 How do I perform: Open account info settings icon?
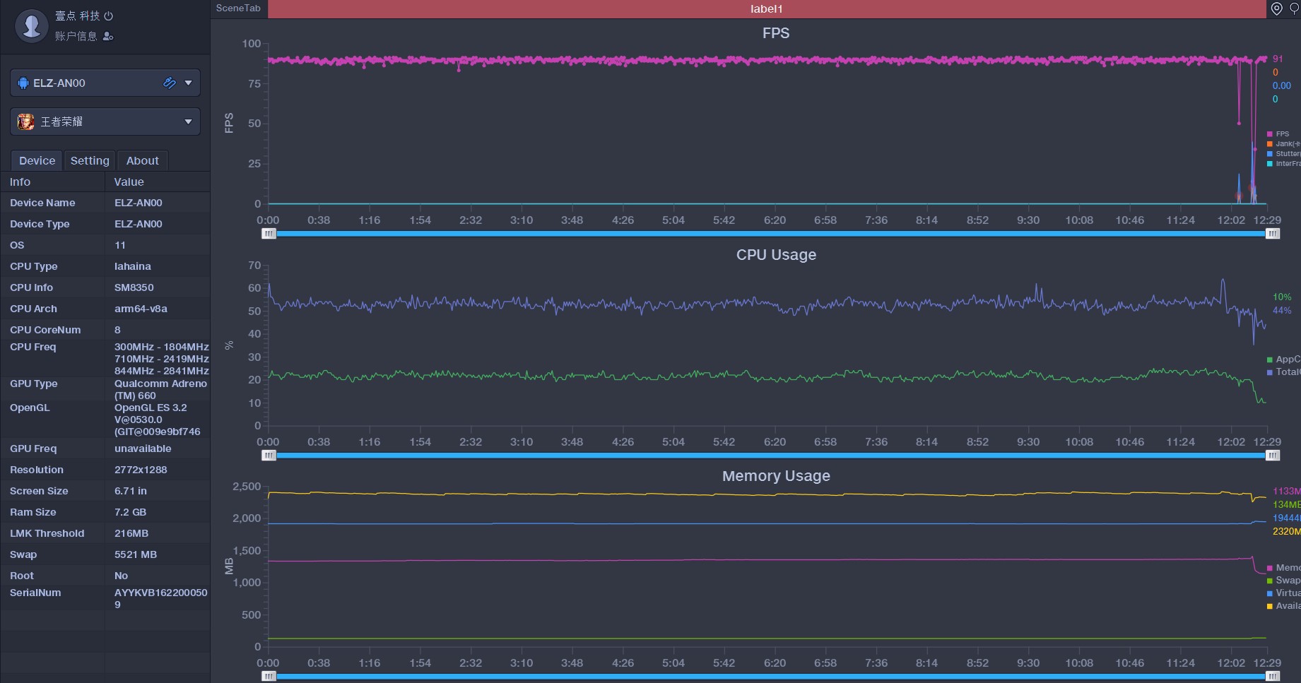point(108,36)
